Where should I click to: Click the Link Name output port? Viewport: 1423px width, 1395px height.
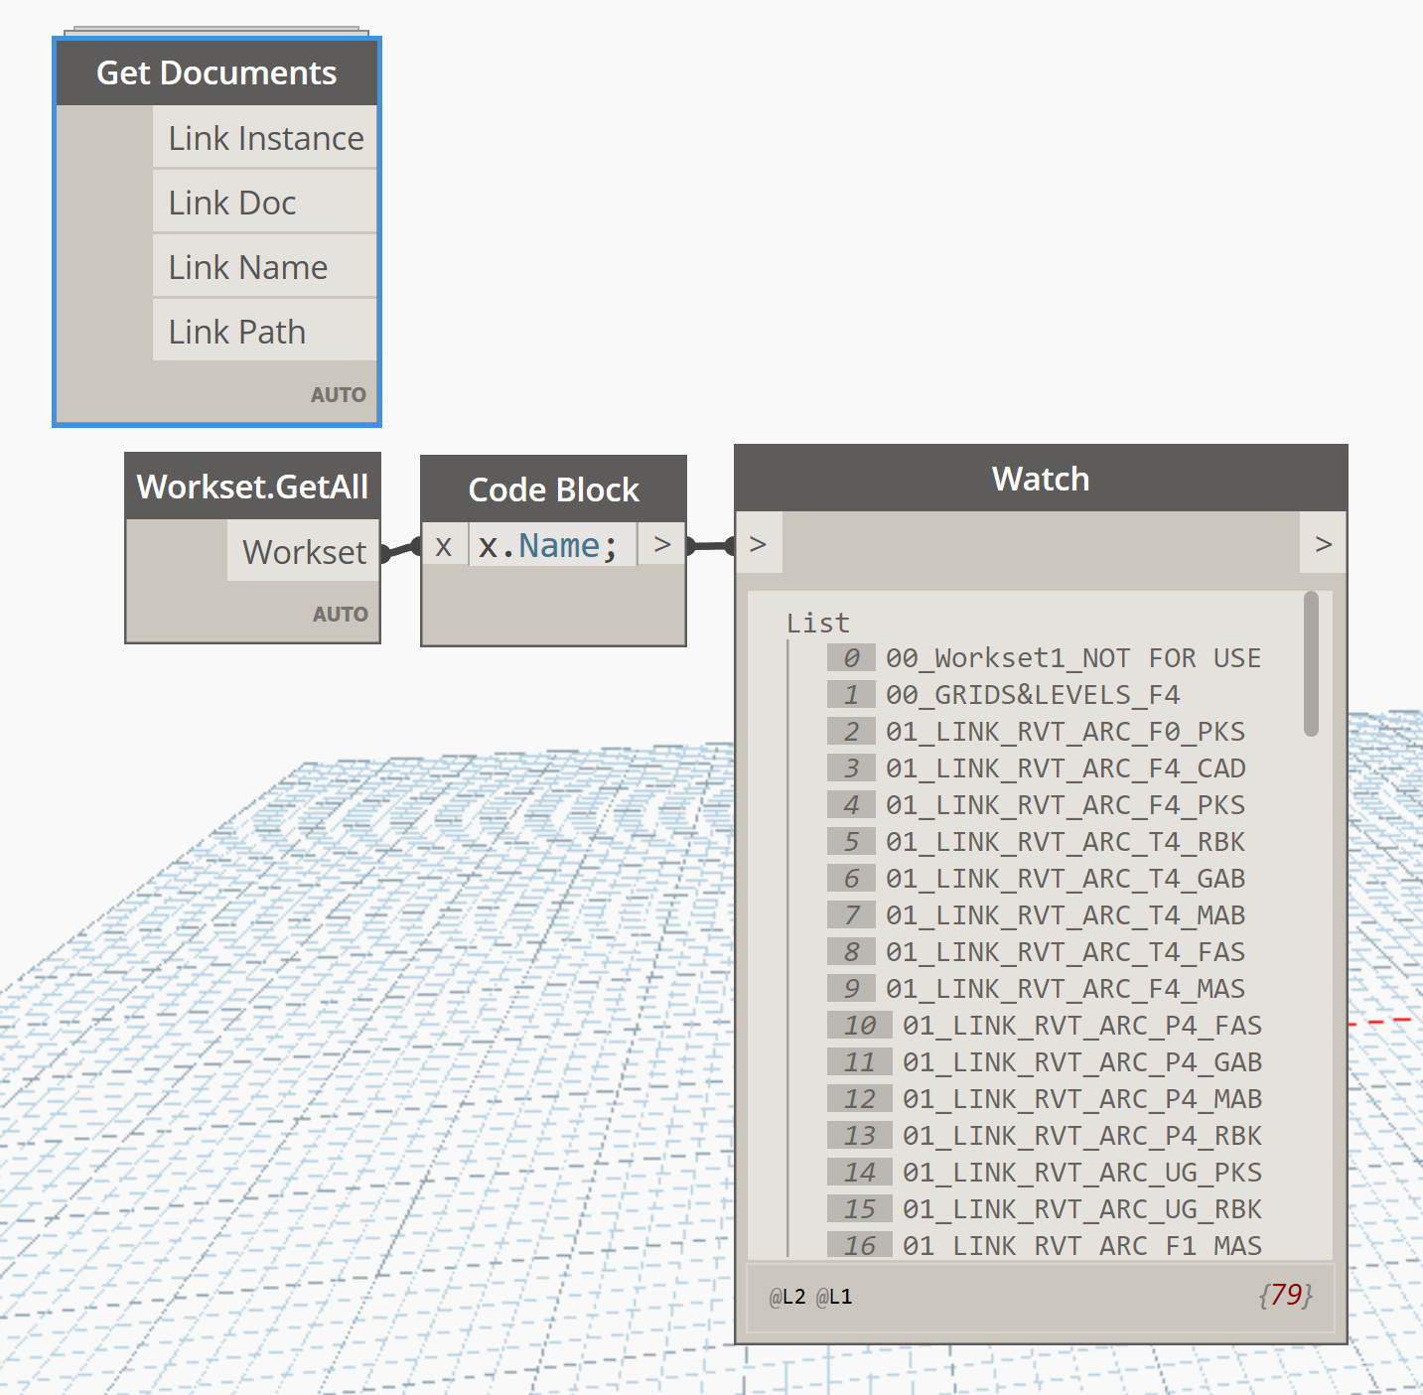(x=265, y=267)
